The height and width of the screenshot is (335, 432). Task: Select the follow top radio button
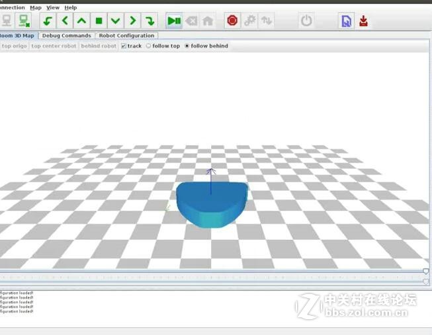148,46
